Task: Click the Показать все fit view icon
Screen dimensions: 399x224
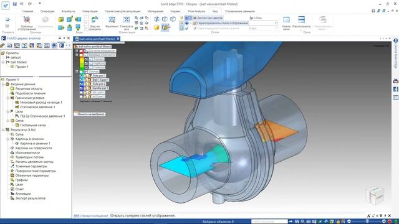Action: 127,20
